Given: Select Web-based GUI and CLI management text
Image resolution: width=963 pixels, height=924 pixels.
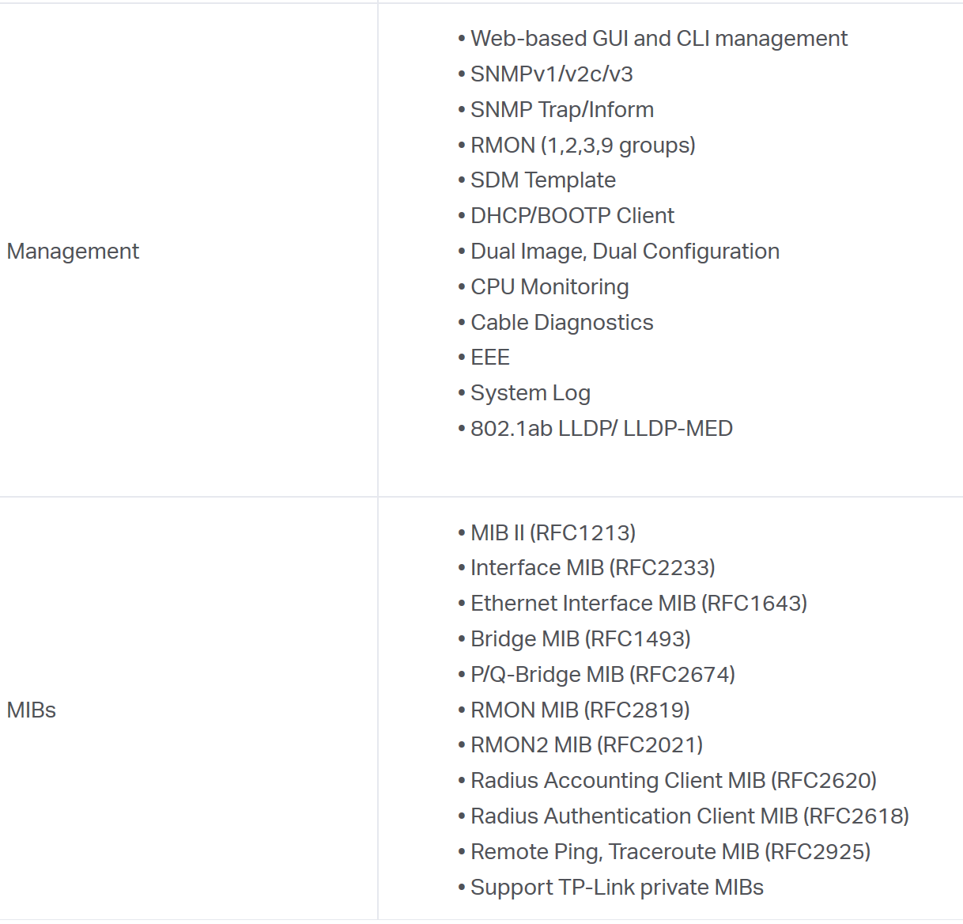Looking at the screenshot, I should point(659,39).
